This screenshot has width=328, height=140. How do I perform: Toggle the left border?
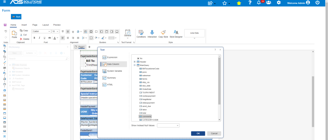pos(102,32)
